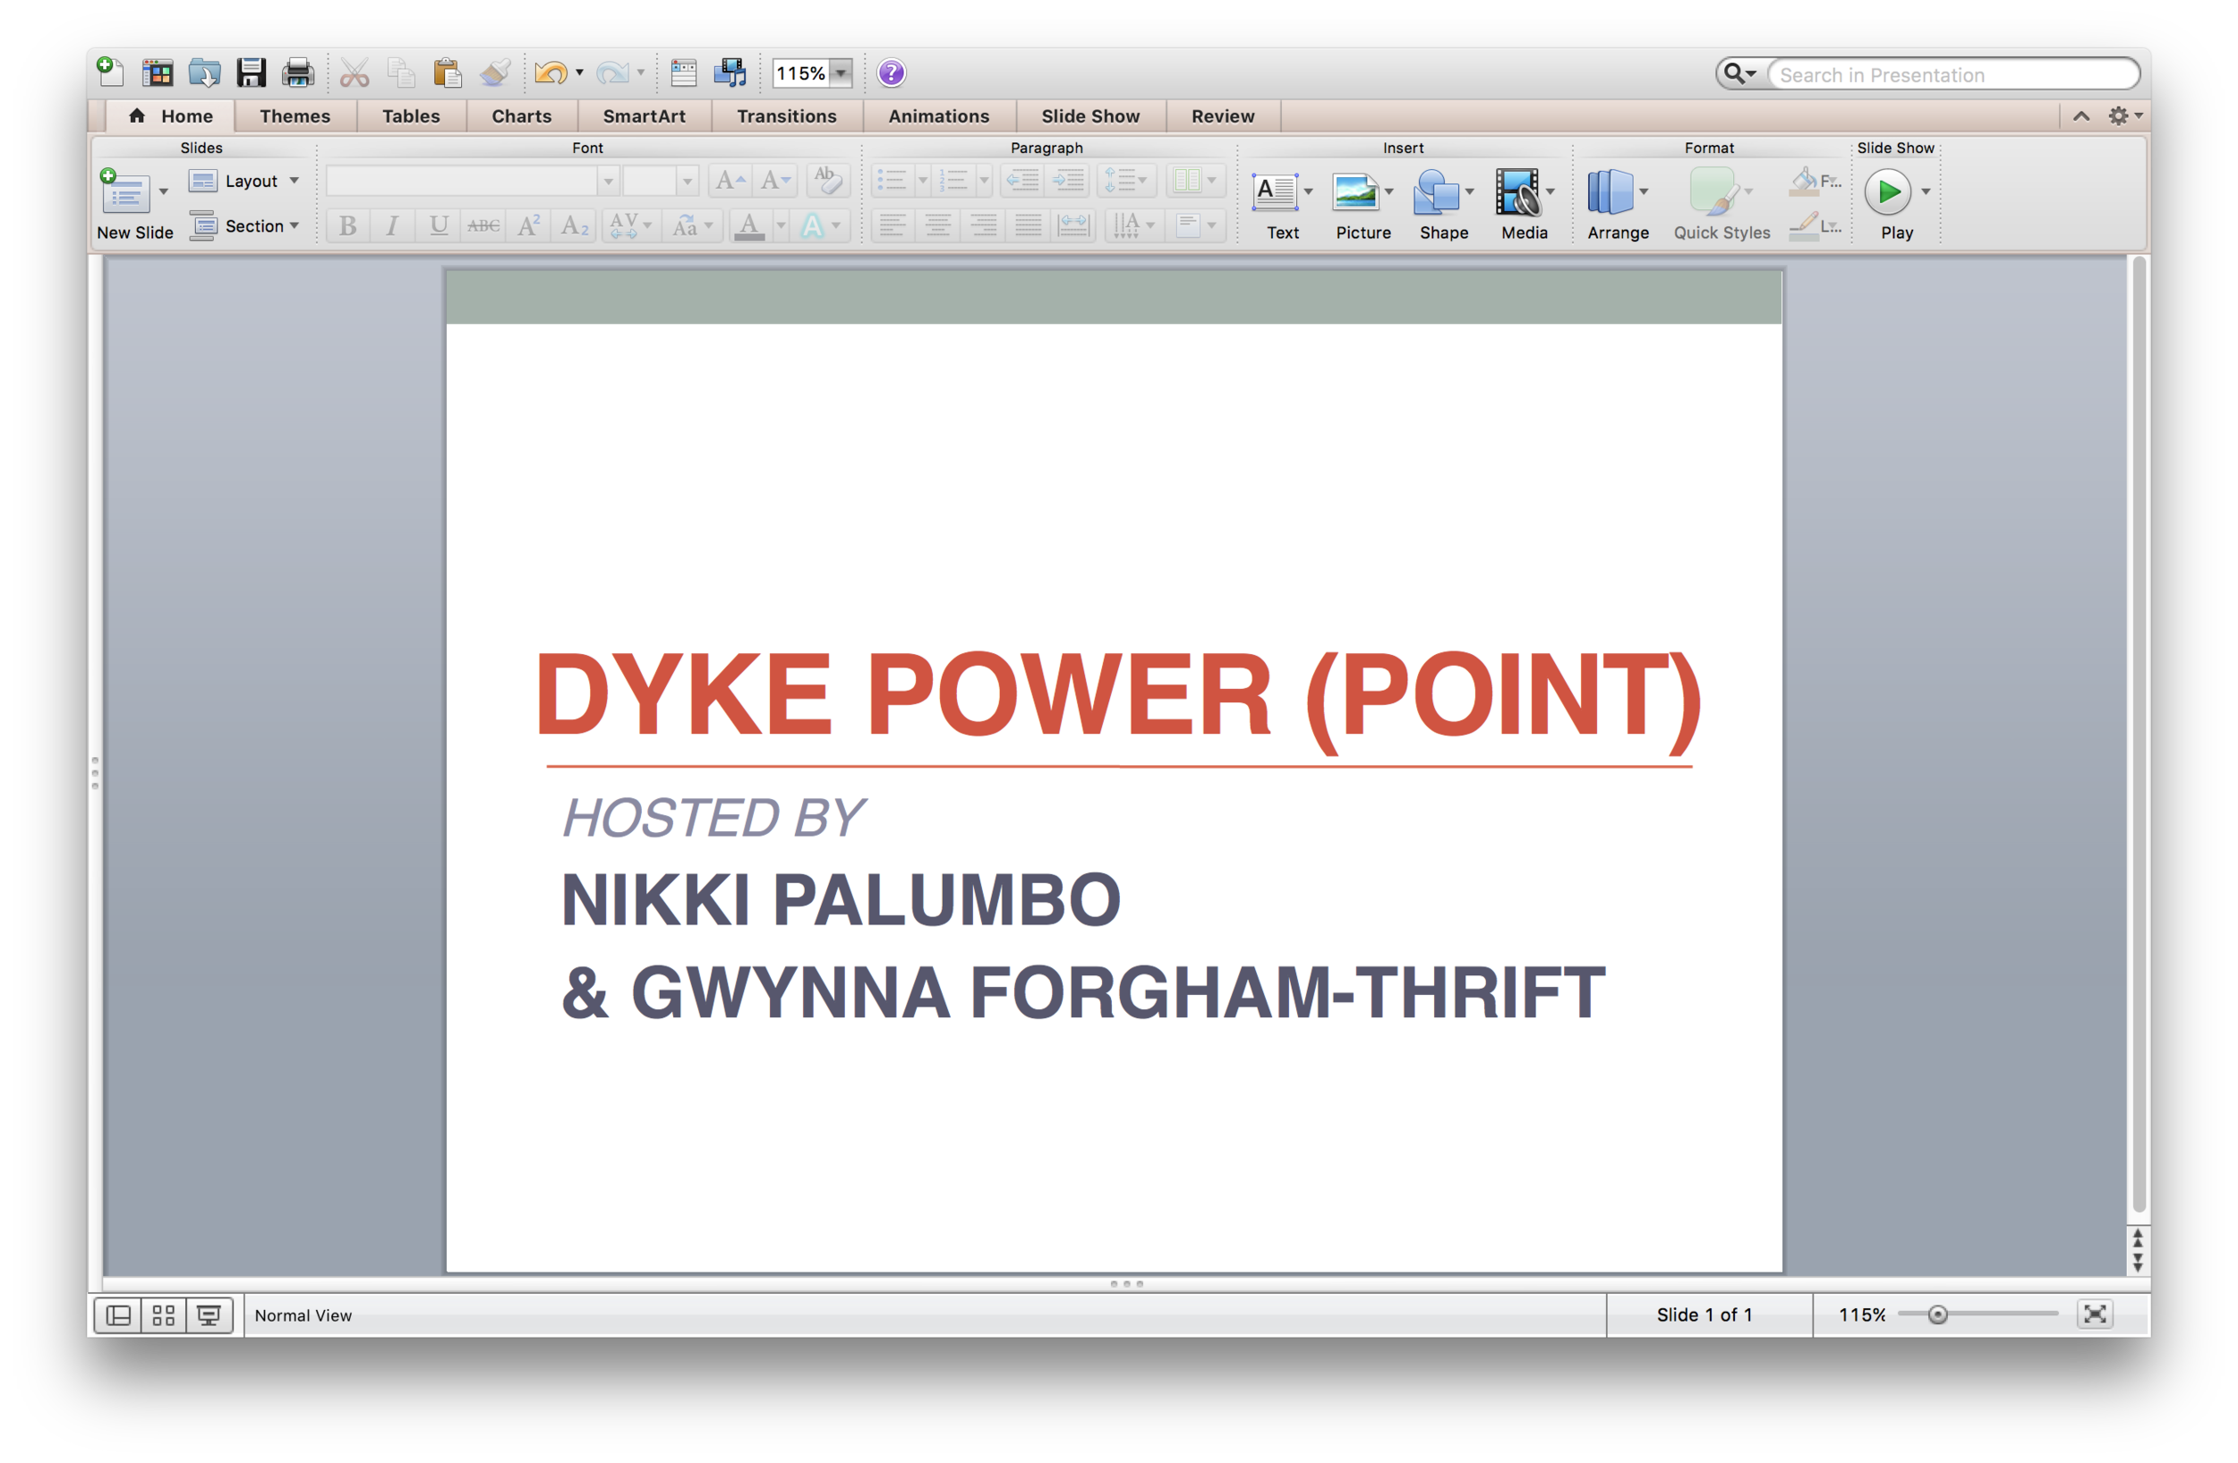
Task: Open the Animations tab
Action: coord(938,116)
